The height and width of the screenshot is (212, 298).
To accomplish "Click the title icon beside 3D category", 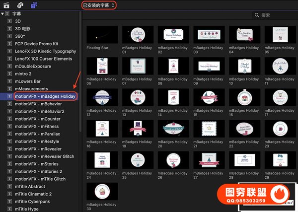I will pos(9,21).
